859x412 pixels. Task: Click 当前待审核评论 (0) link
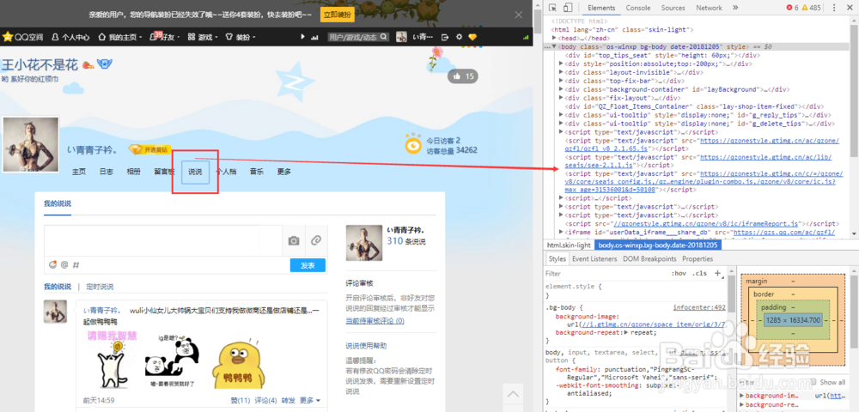[x=375, y=321]
